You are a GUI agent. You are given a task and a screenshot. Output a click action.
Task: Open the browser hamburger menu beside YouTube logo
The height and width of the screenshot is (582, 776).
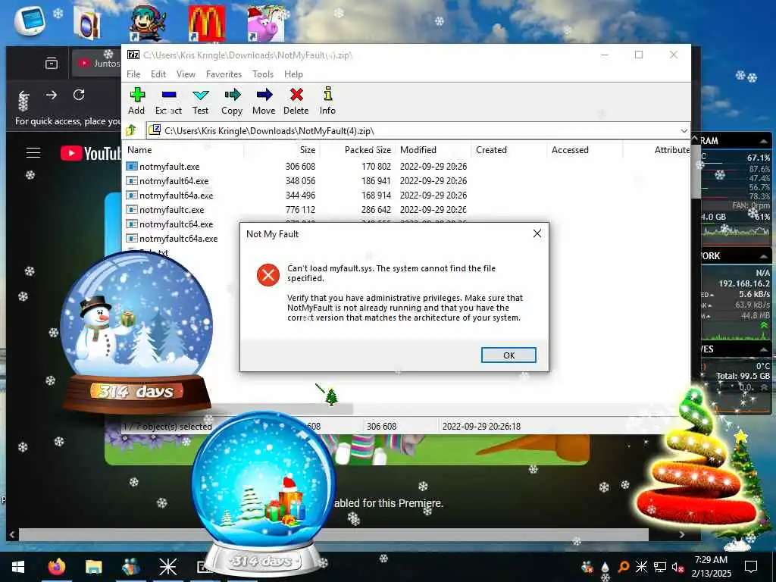tap(33, 153)
